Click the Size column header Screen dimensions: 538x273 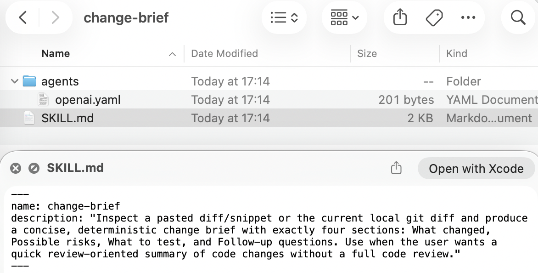pyautogui.click(x=367, y=53)
